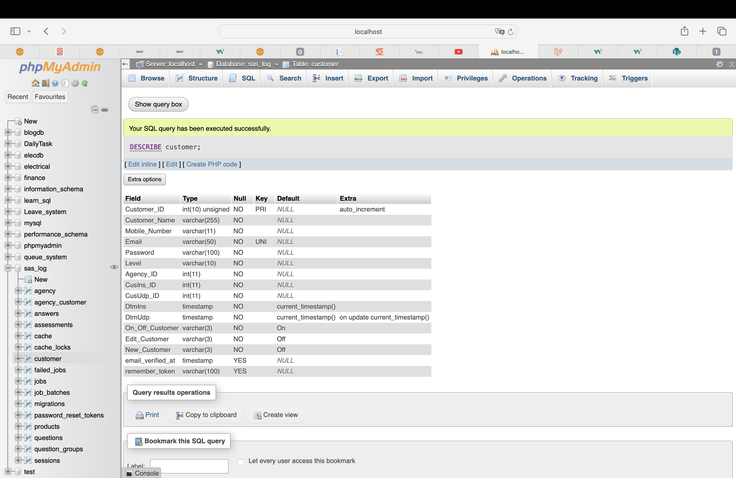Viewport: 736px width, 478px height.
Task: Click the link with main panel icon
Action: point(105,109)
